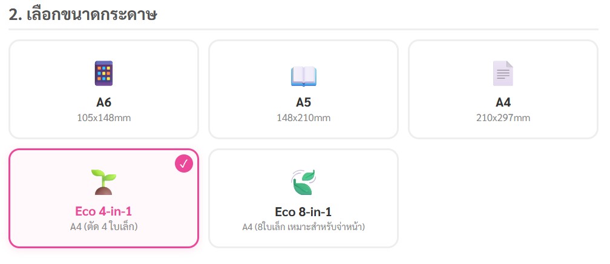Click the Eco 4-in-1 title text
This screenshot has width=610, height=264.
click(103, 211)
